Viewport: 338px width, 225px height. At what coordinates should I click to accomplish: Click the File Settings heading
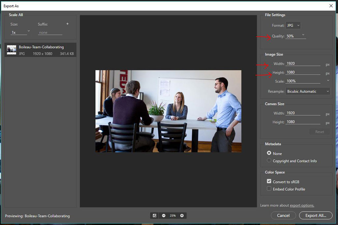(275, 15)
